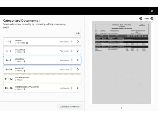Close the dialog with X button
Image resolution: width=158 pixels, height=118 pixels.
[152, 11]
